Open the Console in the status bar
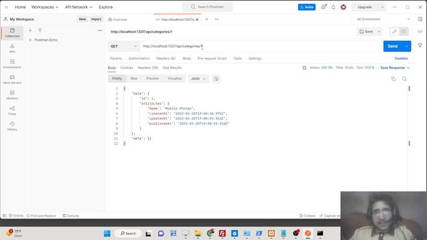This screenshot has height=240, width=427. click(x=71, y=216)
